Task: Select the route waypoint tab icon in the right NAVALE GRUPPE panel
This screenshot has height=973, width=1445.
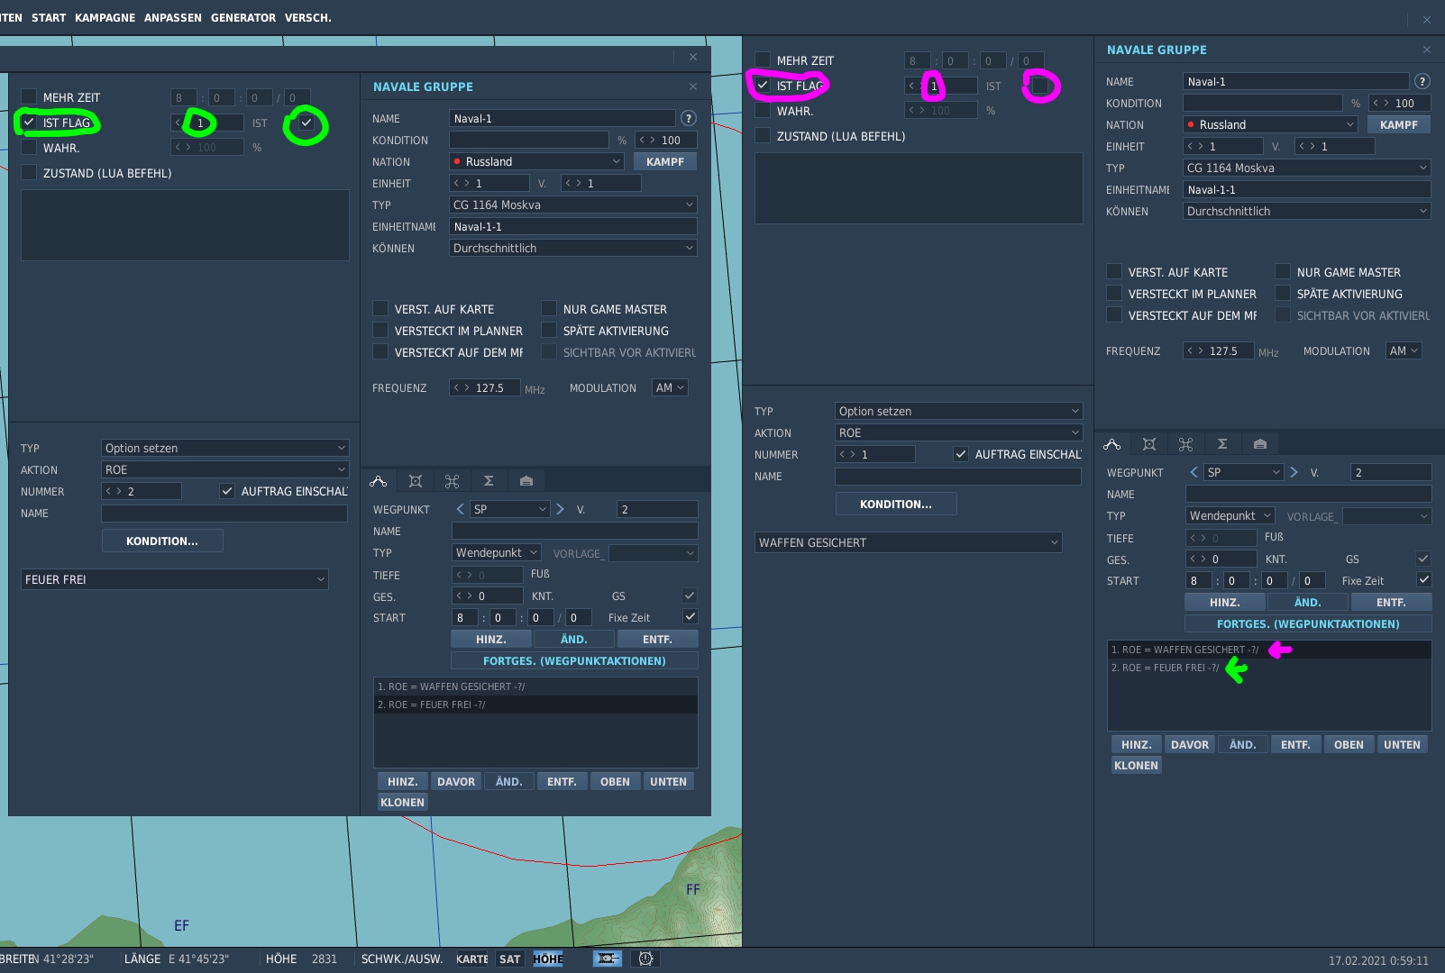Action: pos(1112,444)
